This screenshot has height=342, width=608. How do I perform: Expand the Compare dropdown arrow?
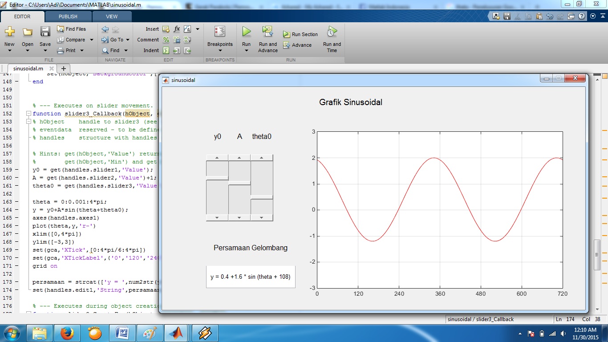(92, 40)
